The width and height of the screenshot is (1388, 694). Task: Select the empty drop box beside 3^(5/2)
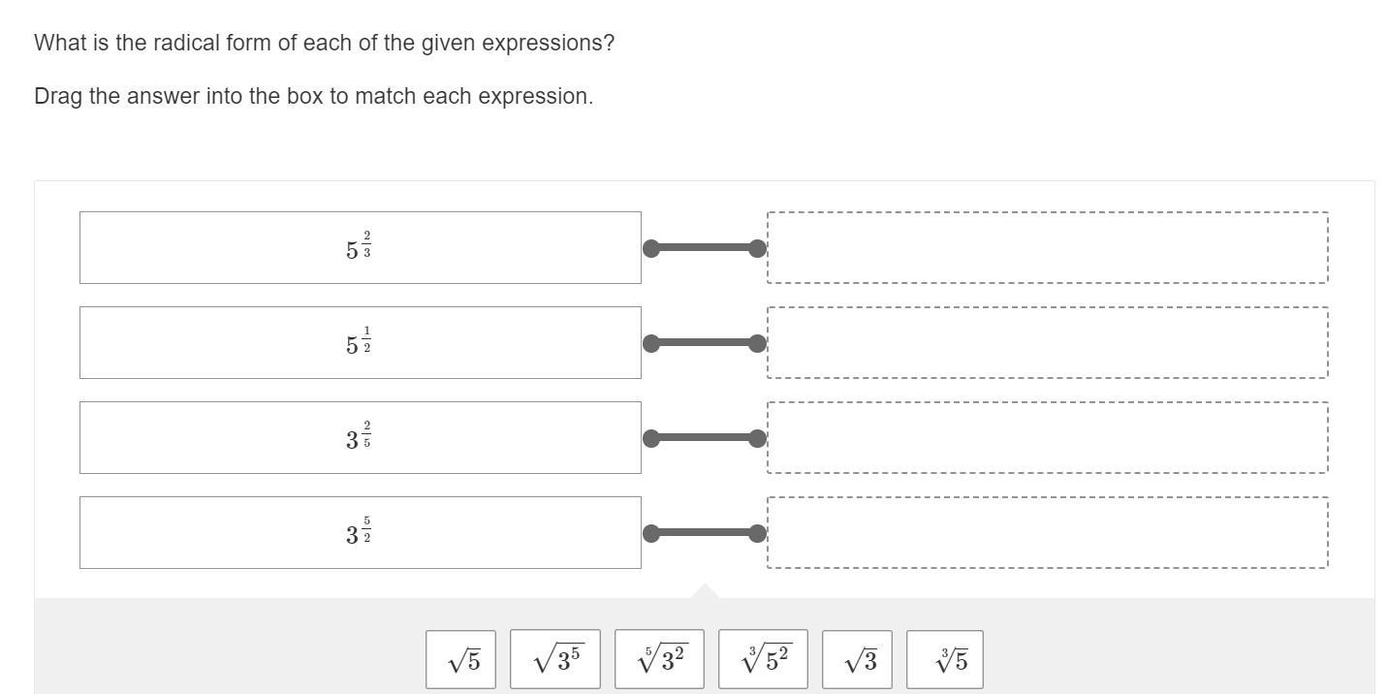tap(1047, 533)
